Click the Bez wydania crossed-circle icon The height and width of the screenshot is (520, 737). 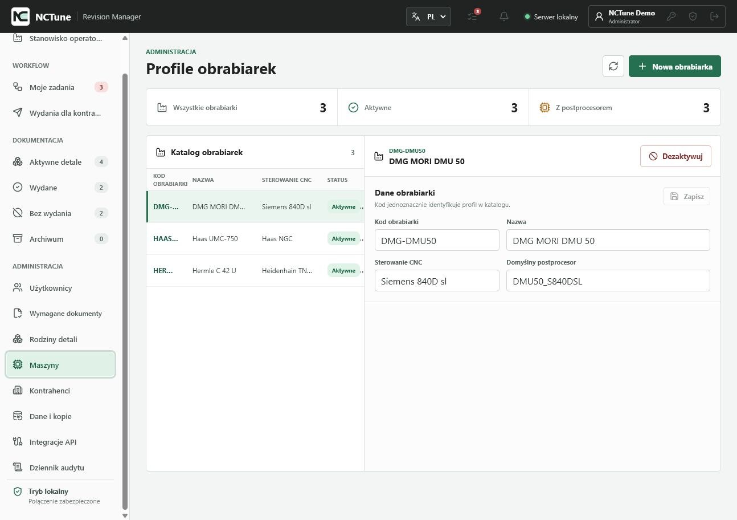18,213
